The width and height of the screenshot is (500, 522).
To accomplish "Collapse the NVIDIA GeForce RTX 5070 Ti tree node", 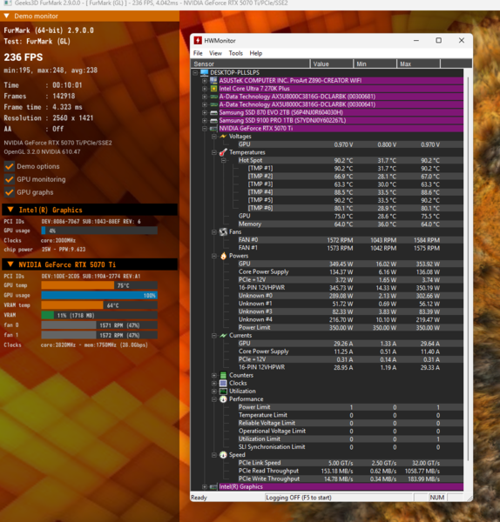I will click(205, 129).
